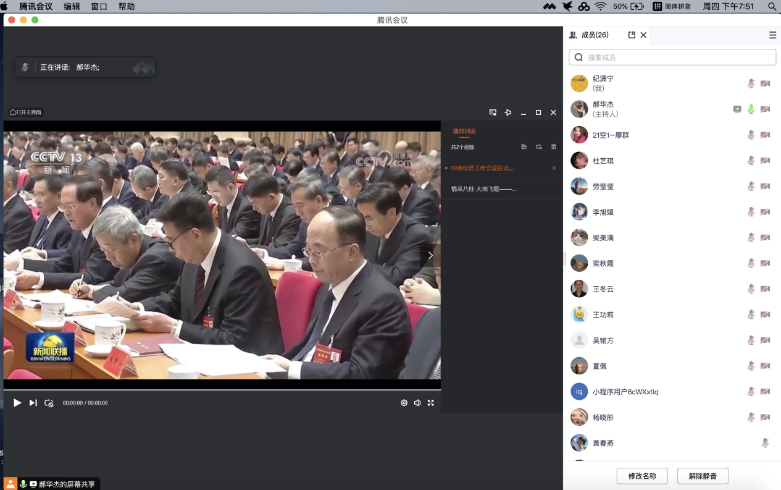Toggle camera icon for 纪潇宁
The height and width of the screenshot is (490, 781).
[766, 83]
